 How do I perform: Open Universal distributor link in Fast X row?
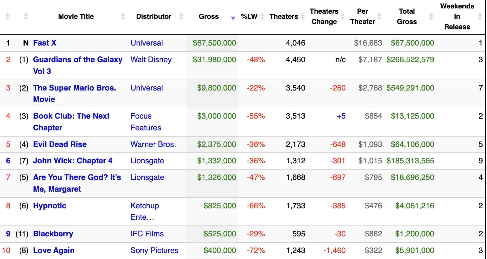coord(147,43)
